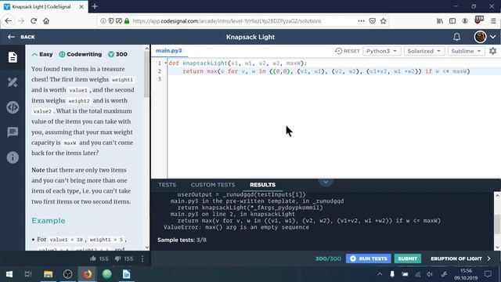Open the task description document icon

[13, 57]
